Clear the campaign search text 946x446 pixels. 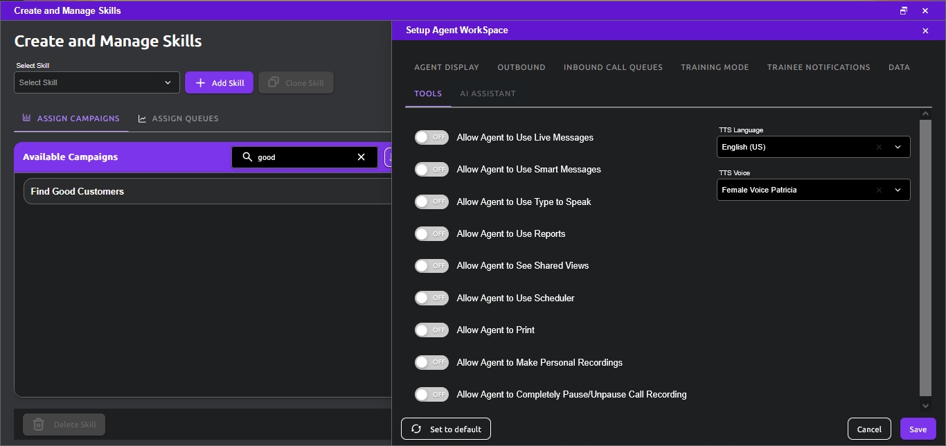(361, 157)
